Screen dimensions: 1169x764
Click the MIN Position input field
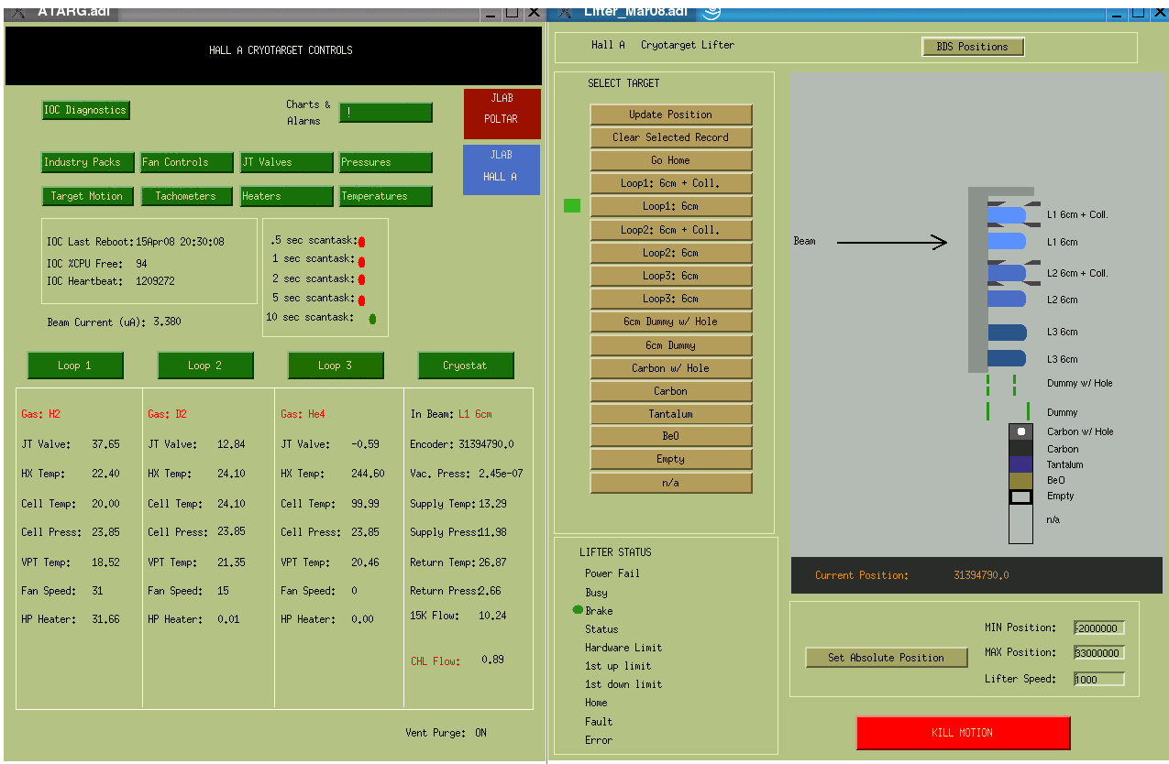[x=1098, y=628]
